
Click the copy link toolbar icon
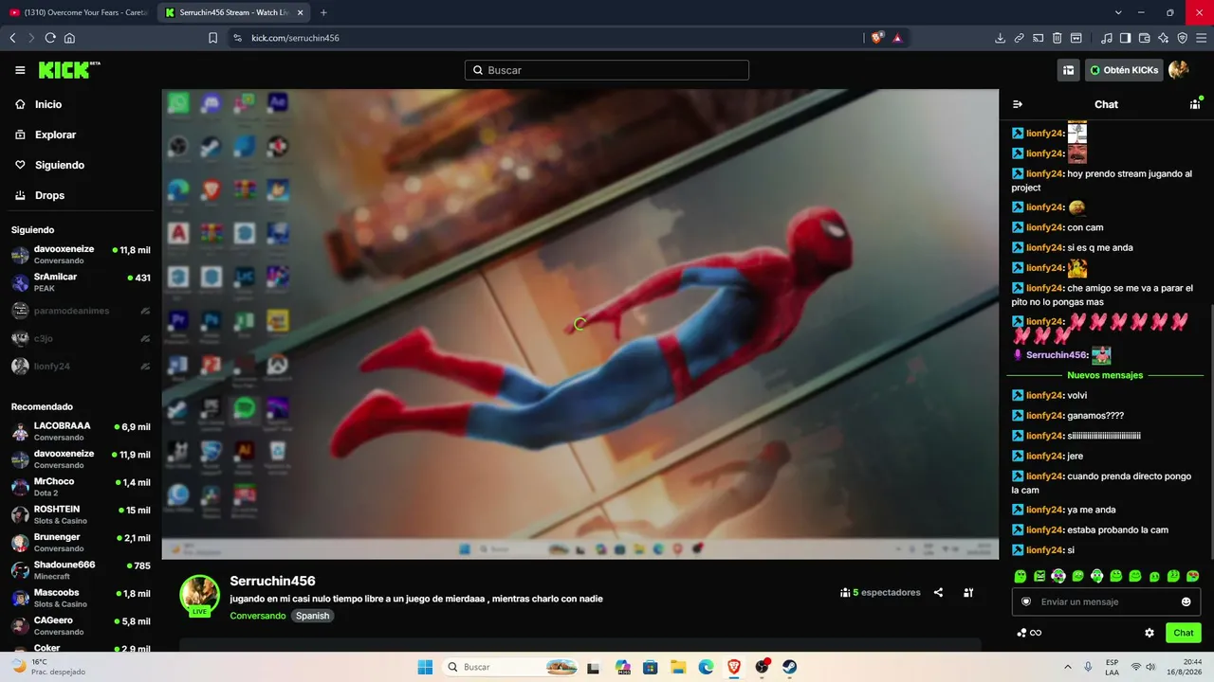pyautogui.click(x=1019, y=38)
